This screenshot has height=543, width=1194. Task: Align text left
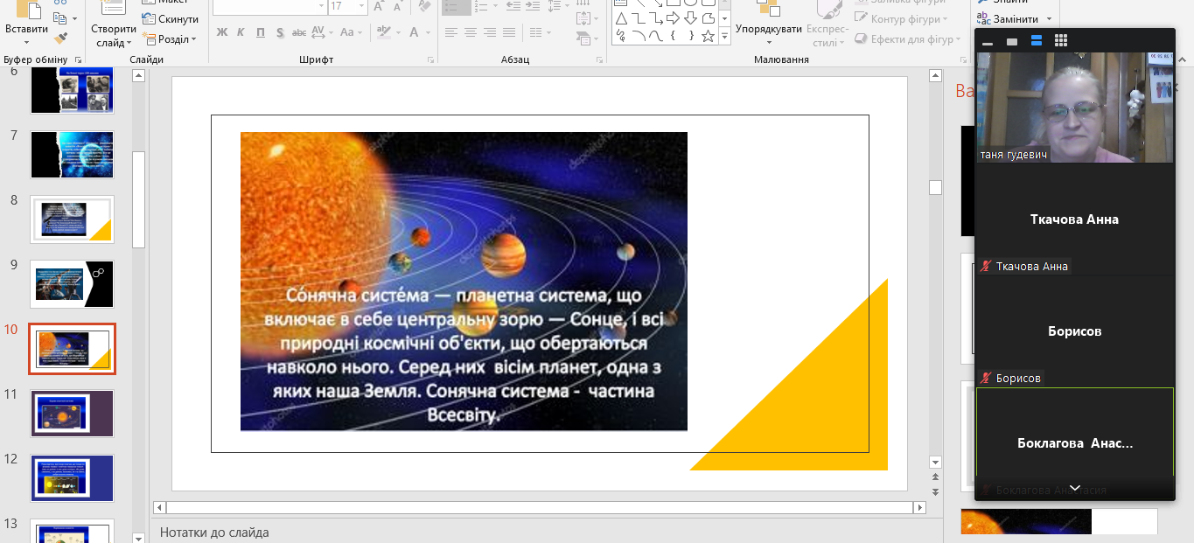(450, 33)
